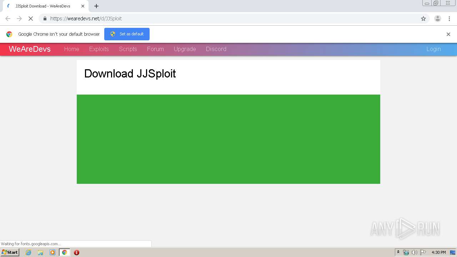Click the 4:30 PM system clock
The image size is (457, 257).
pos(439,252)
